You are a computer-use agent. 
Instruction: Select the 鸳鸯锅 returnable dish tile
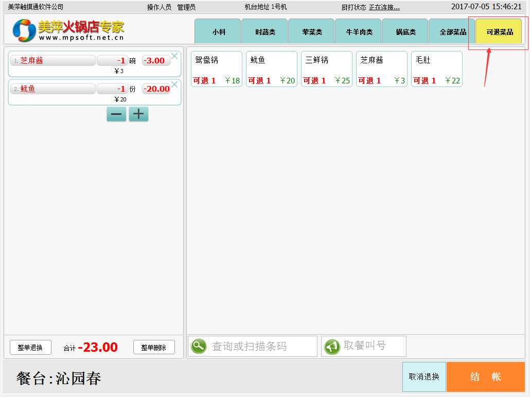[x=217, y=69]
